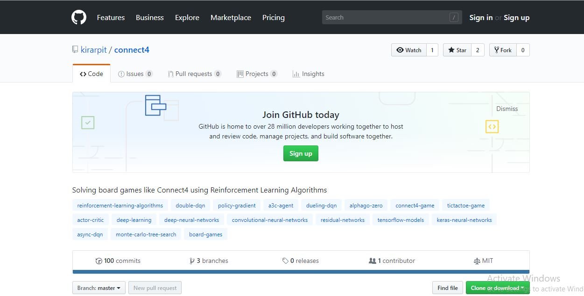The height and width of the screenshot is (296, 584).
Task: Fork the repository
Action: point(503,50)
